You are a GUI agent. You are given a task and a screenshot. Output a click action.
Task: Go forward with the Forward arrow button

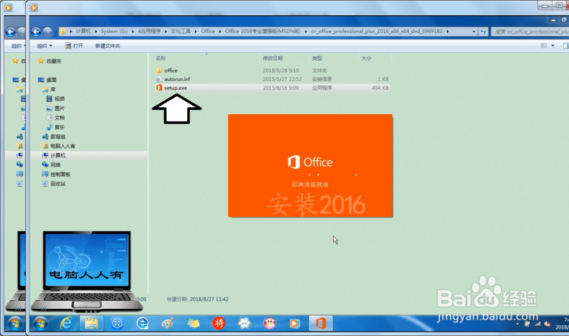(x=47, y=32)
